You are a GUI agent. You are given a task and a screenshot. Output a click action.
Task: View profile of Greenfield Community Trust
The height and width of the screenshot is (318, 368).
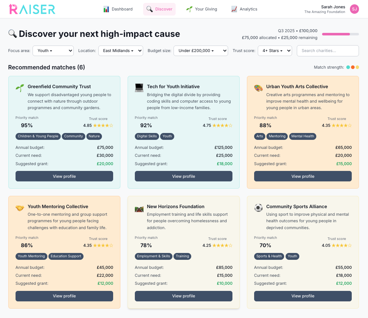(64, 176)
